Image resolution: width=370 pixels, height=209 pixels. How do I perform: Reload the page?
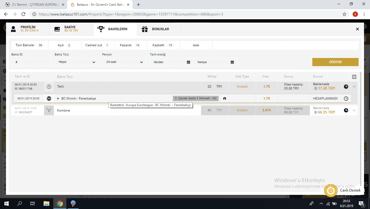23,14
